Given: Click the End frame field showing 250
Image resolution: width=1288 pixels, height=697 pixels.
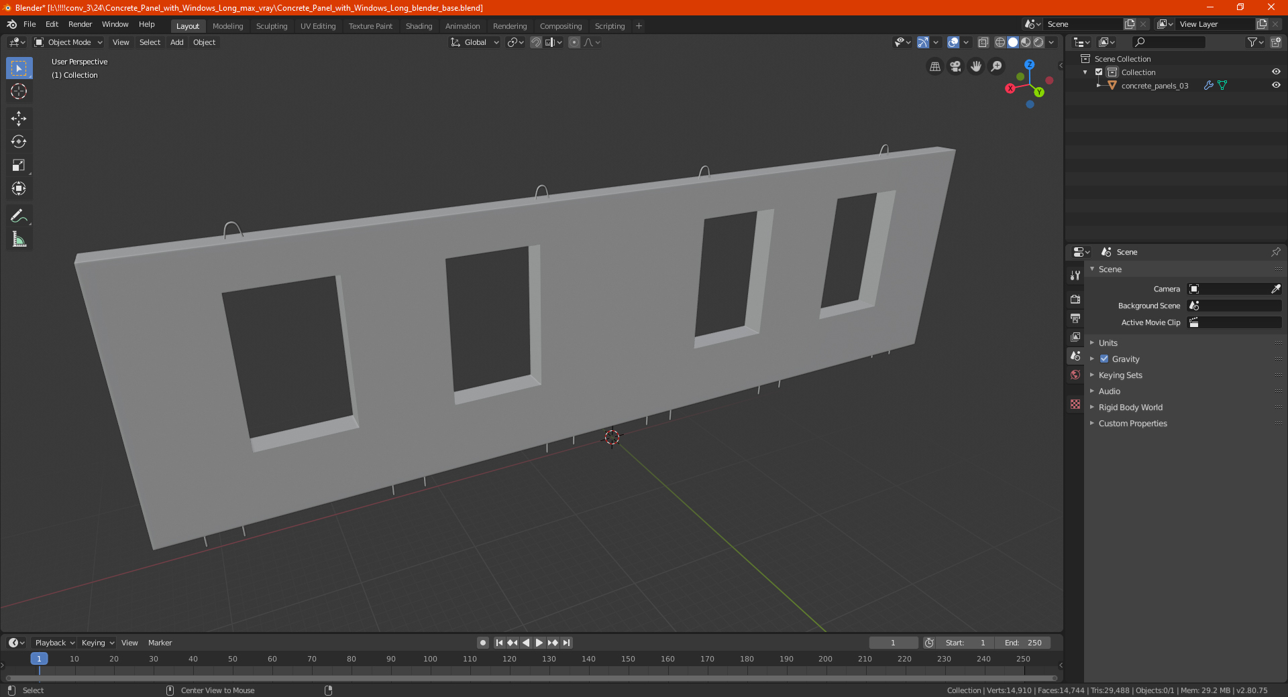Looking at the screenshot, I should pos(1023,643).
